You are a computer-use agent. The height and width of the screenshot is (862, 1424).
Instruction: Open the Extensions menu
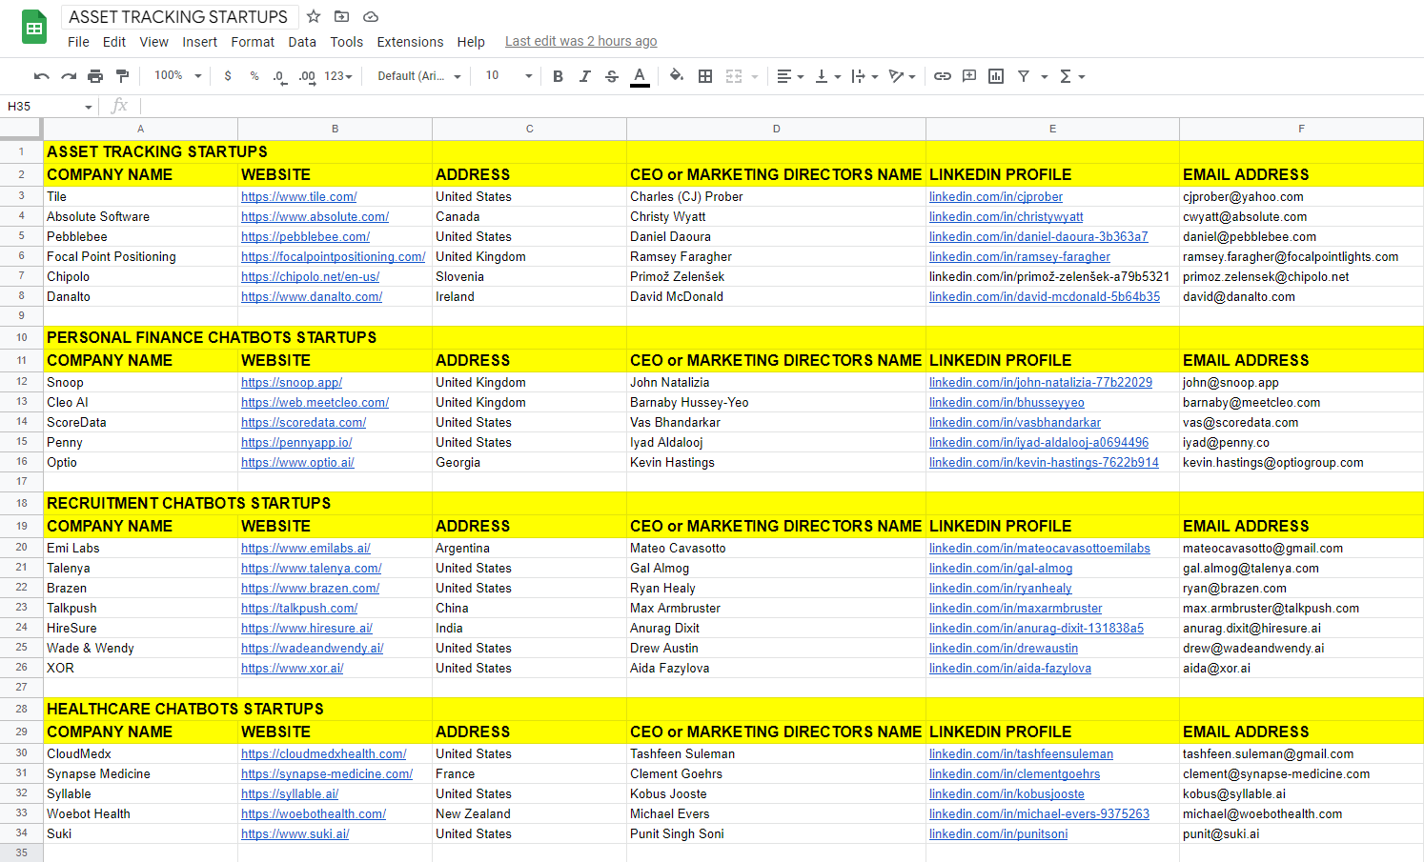(410, 42)
